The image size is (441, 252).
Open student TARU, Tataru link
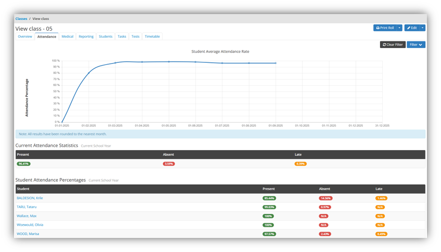(x=26, y=207)
